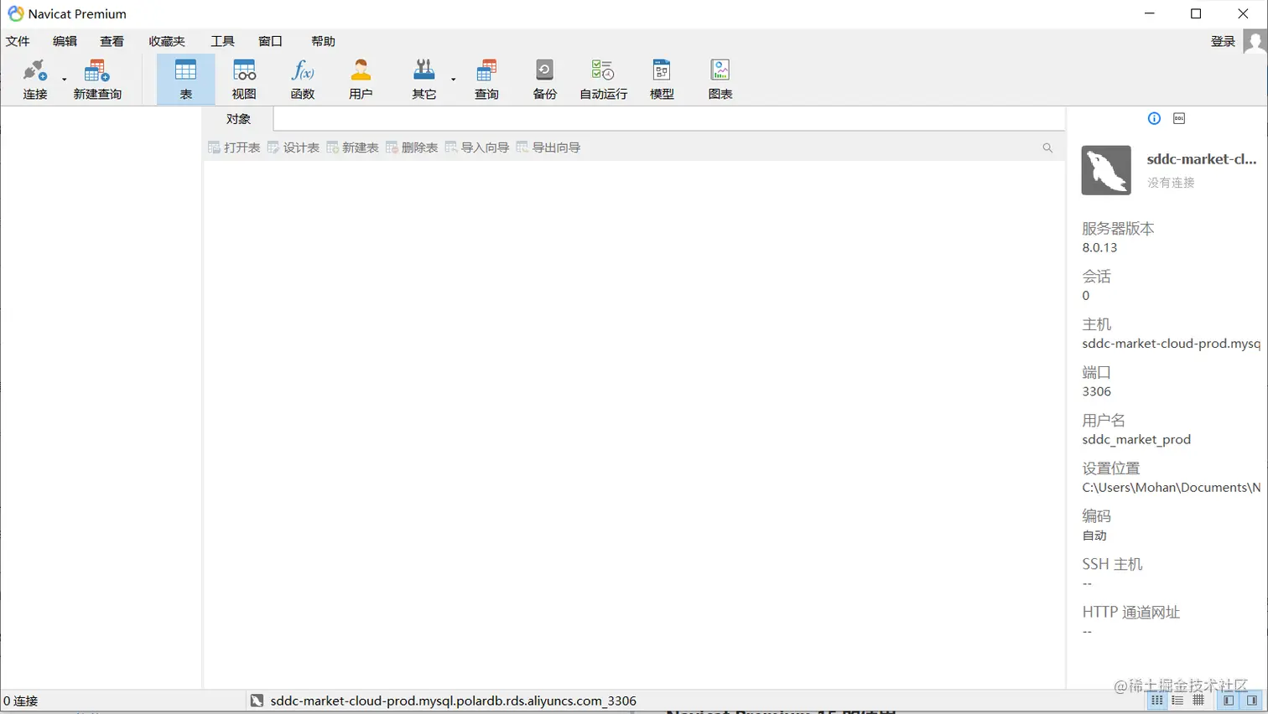Click the 0 连接 status bar text

21,701
